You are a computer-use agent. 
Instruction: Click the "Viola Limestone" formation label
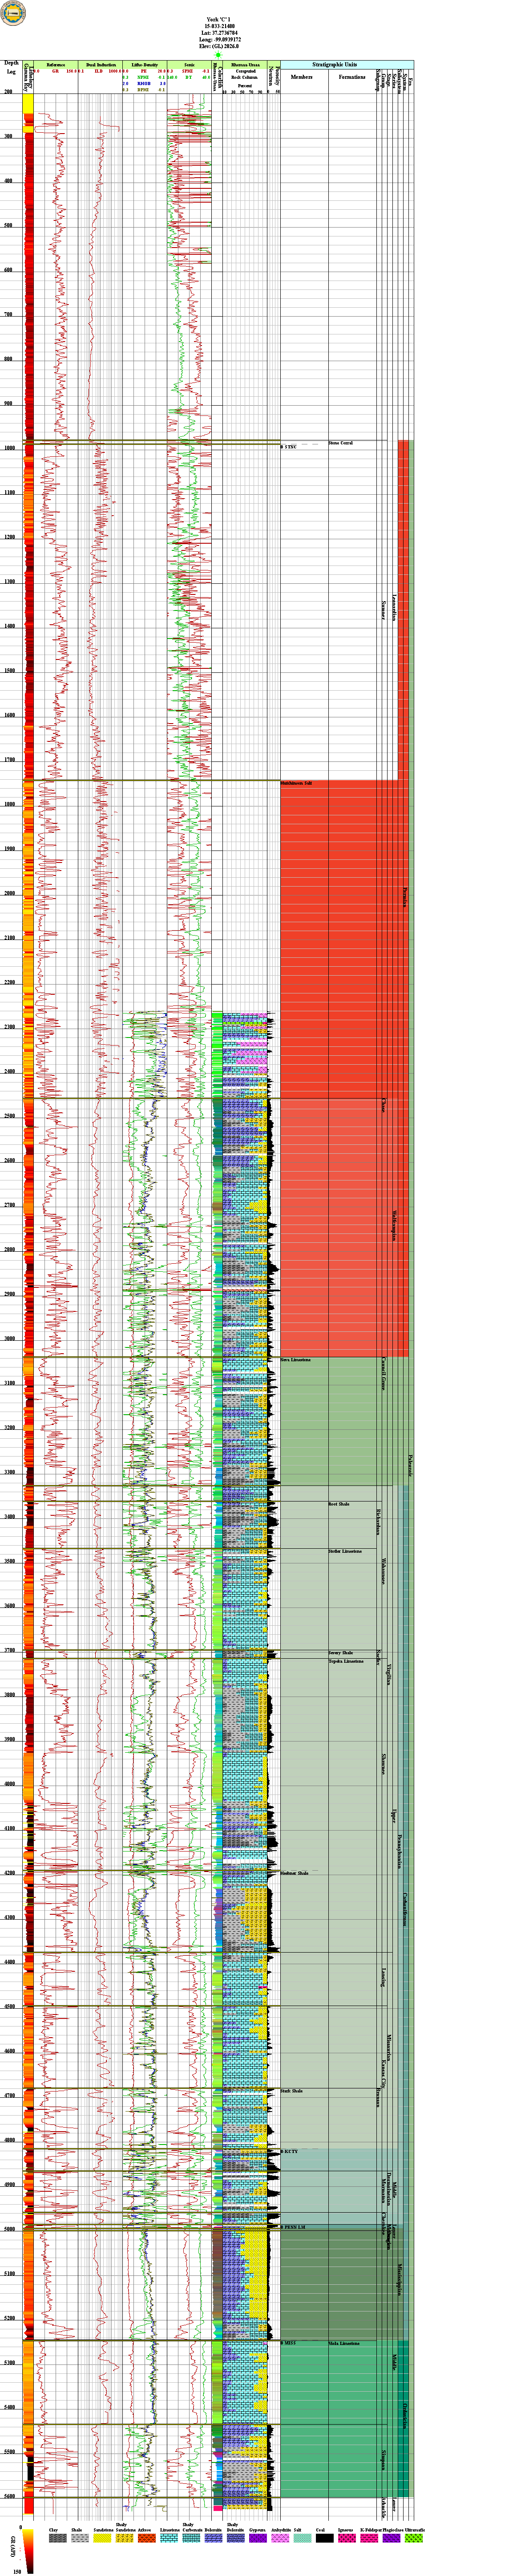[344, 2343]
